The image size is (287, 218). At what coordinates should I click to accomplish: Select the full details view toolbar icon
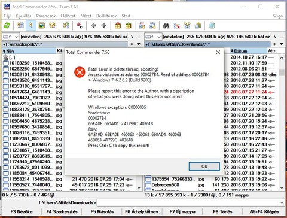tap(31, 26)
